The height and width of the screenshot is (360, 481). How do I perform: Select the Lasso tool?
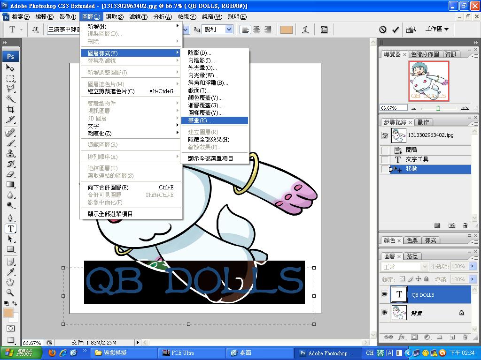coord(10,88)
